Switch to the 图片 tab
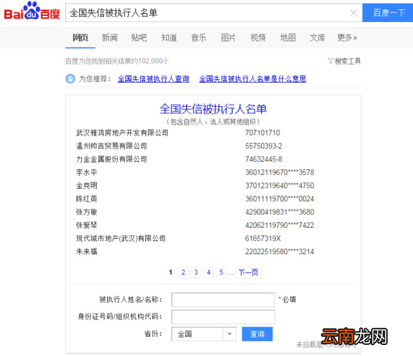413x356 pixels. coord(228,38)
